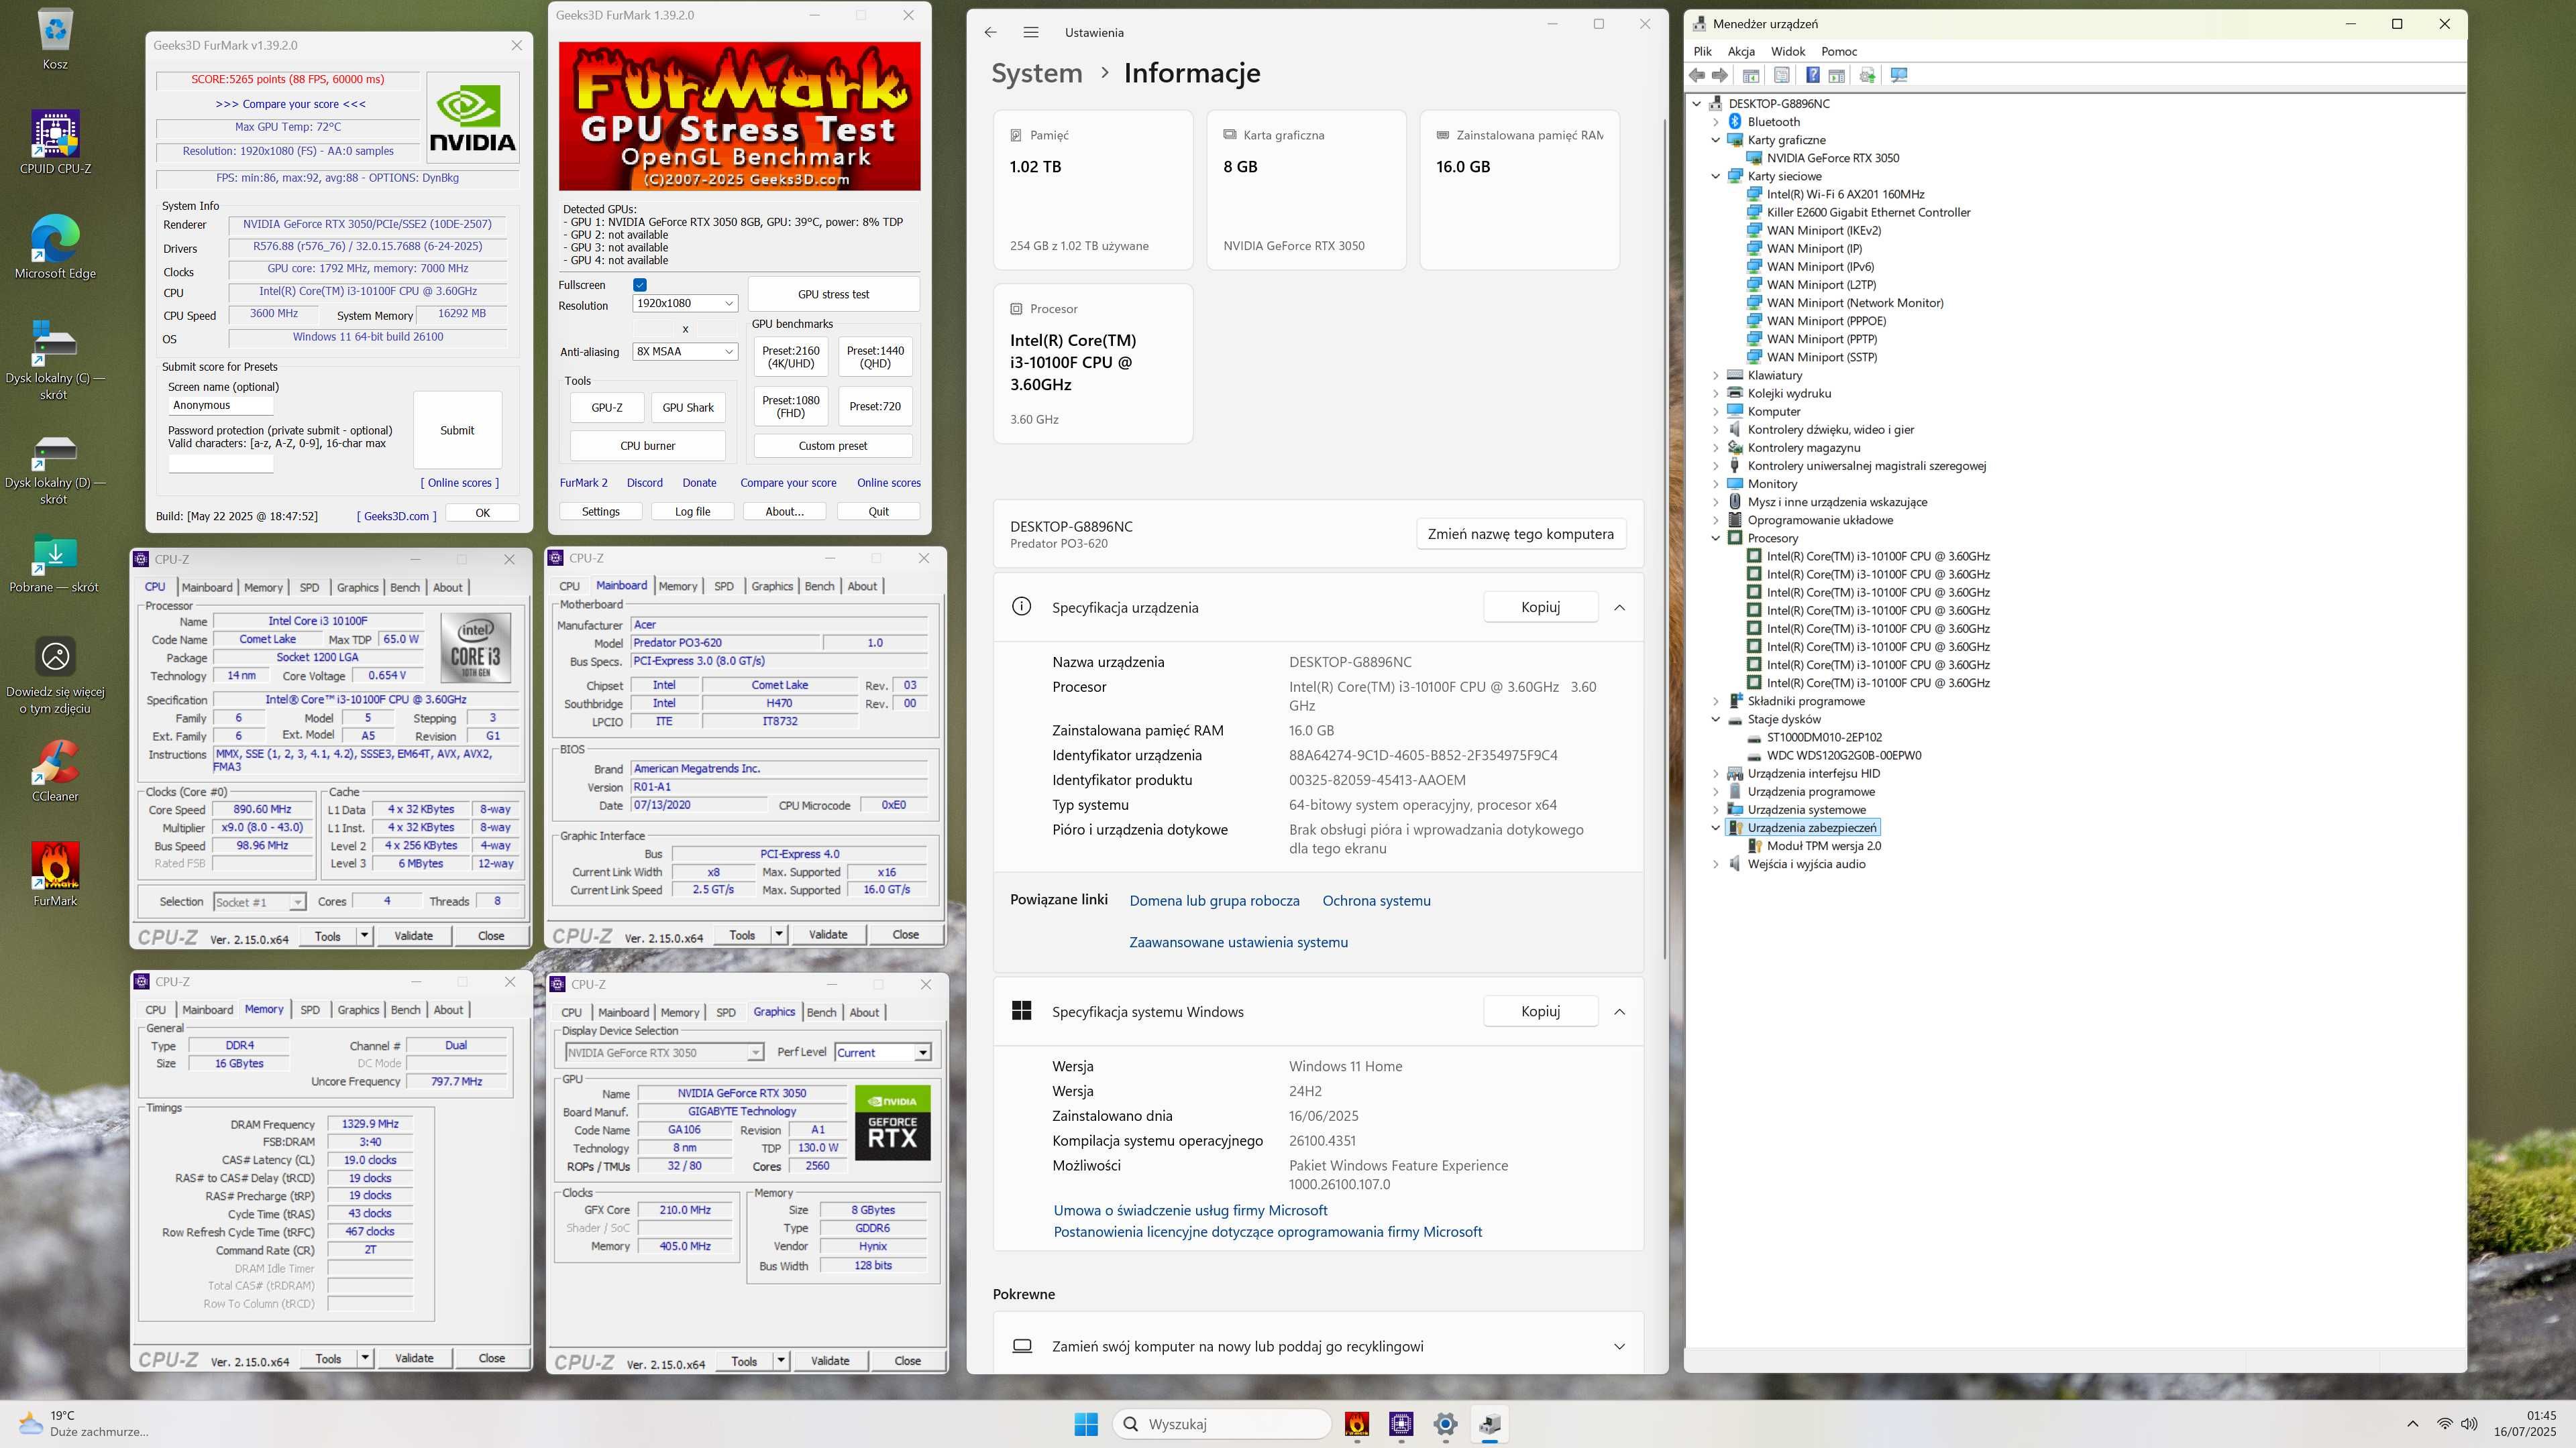Image resolution: width=2576 pixels, height=1448 pixels.
Task: Open Ochrona systemu link in Settings
Action: click(1376, 900)
